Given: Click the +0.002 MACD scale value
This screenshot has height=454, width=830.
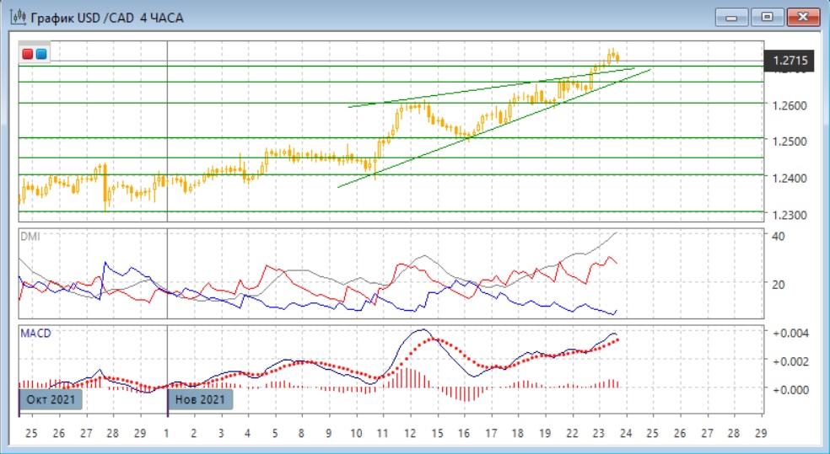Looking at the screenshot, I should (x=791, y=361).
